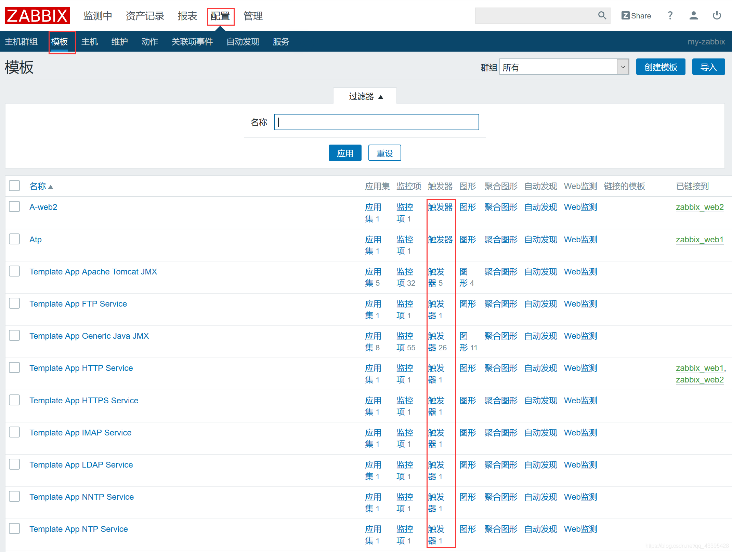Switch to the 模板 tab

(60, 42)
